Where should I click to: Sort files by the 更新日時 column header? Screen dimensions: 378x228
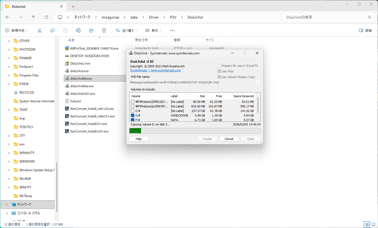click(x=141, y=40)
